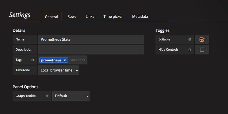This screenshot has height=114, width=228.
Task: Click the blue prometheus tag label
Action: [x=51, y=60]
